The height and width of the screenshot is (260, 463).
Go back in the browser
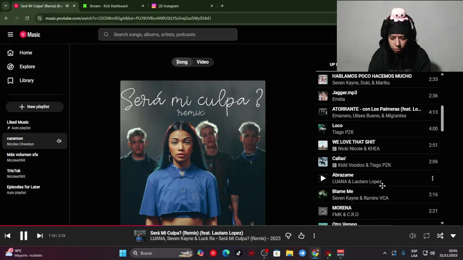point(6,18)
